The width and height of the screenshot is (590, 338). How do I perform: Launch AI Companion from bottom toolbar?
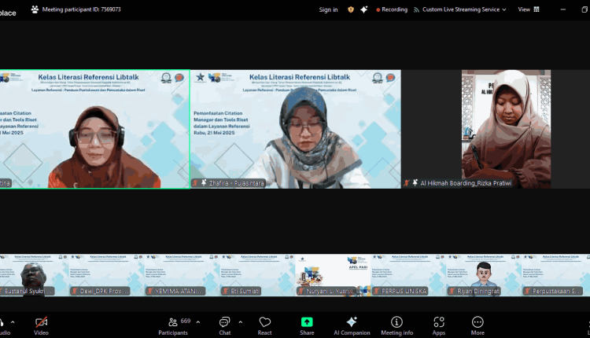click(352, 326)
